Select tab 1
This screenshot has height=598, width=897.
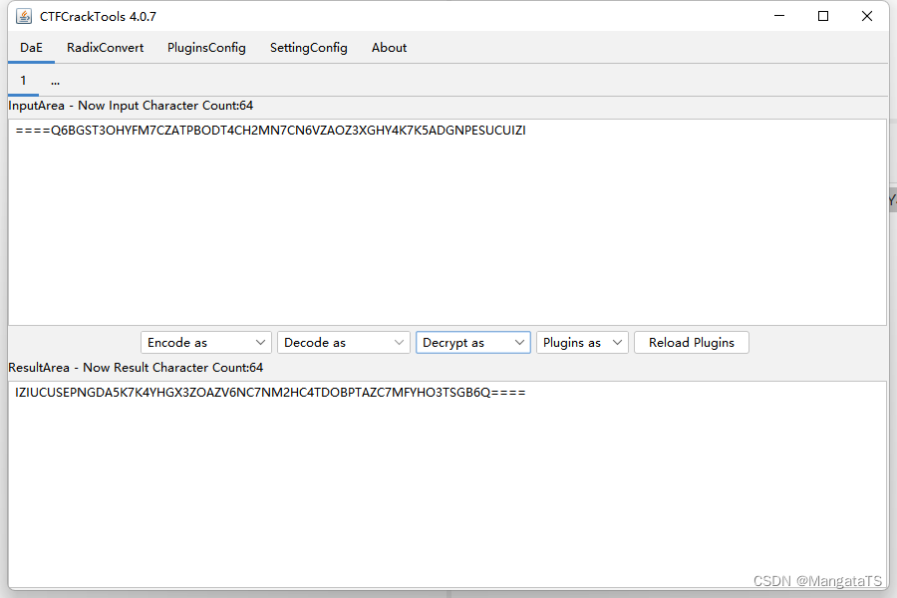pos(22,81)
